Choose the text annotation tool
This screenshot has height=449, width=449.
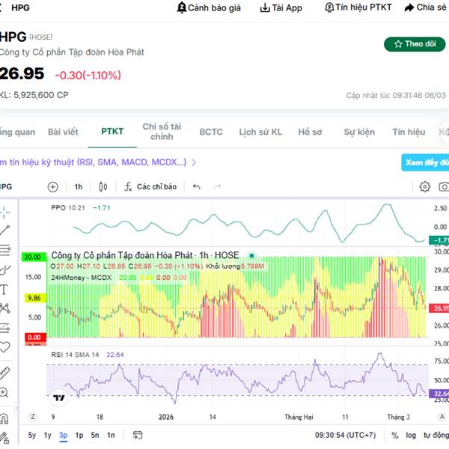tap(4, 289)
